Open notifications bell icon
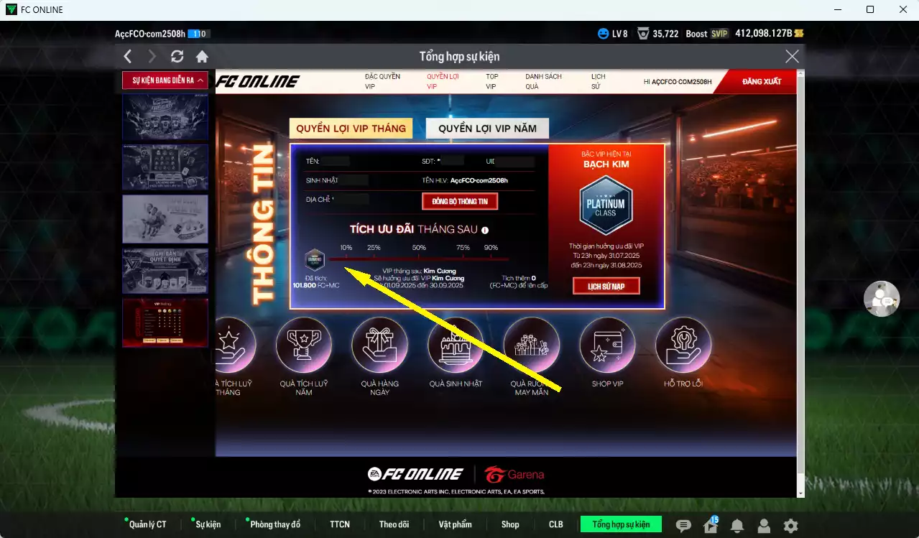 pos(736,526)
